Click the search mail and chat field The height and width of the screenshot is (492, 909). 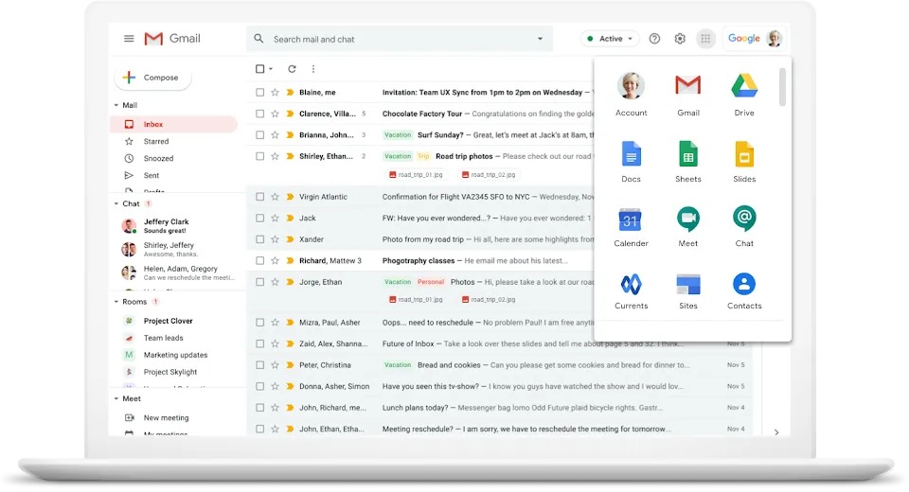(400, 39)
